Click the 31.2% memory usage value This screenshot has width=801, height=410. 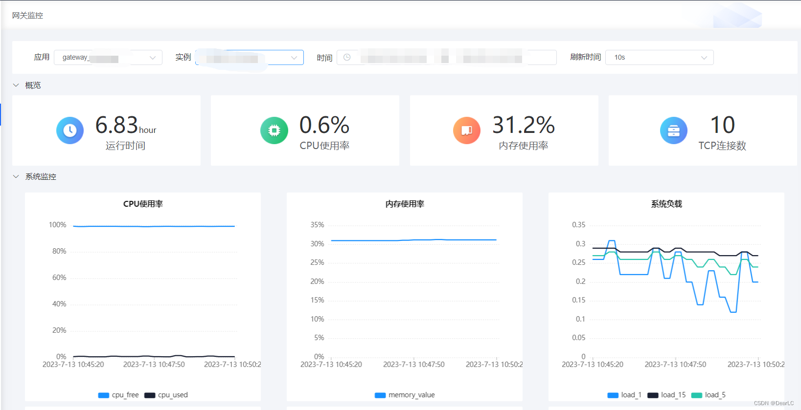click(x=524, y=125)
